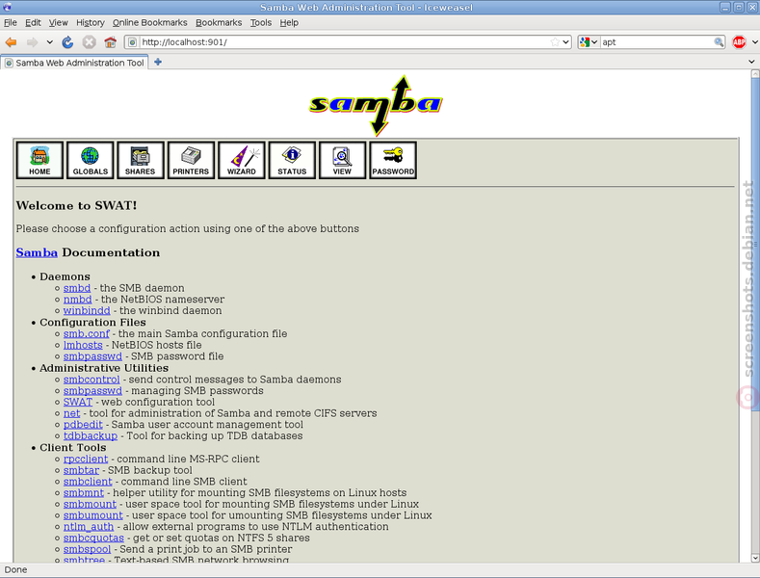
Task: Open the GLOBALS configuration icon
Action: tap(91, 160)
